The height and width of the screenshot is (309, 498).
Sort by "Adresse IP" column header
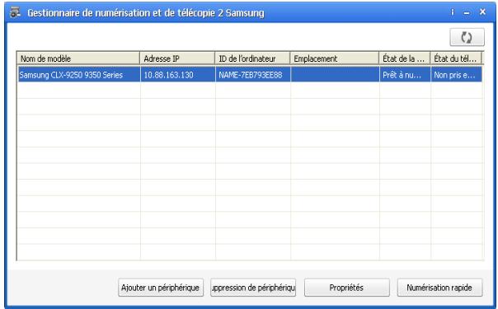click(x=177, y=59)
